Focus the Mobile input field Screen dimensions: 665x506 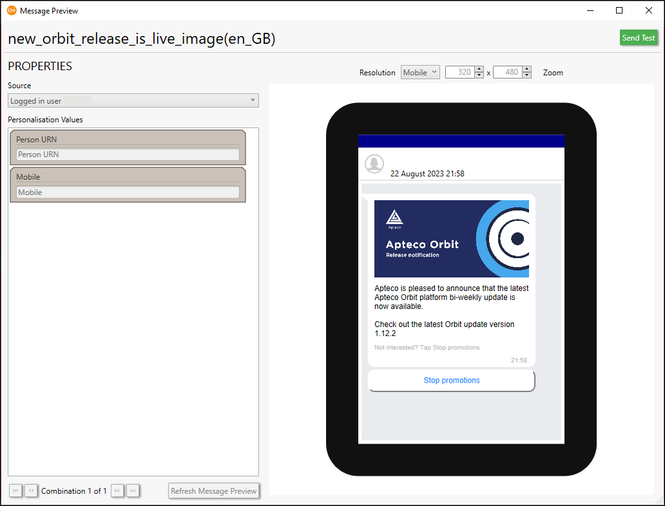tap(128, 192)
